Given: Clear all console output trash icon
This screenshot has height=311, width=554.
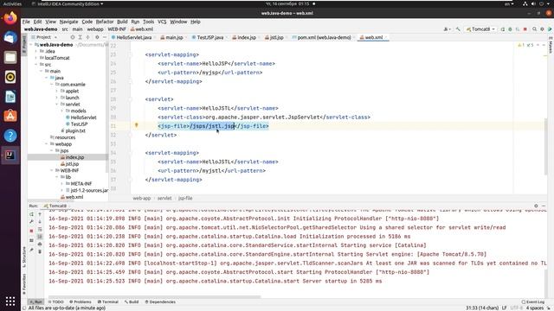Looking at the screenshot, I should tap(40, 251).
